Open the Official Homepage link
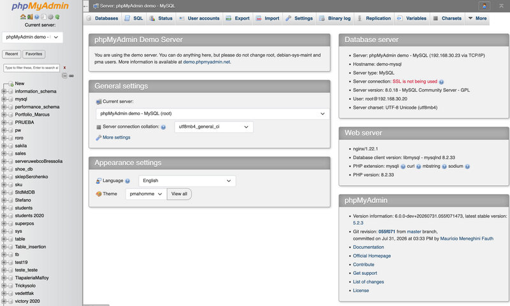Image resolution: width=510 pixels, height=306 pixels. tap(372, 256)
